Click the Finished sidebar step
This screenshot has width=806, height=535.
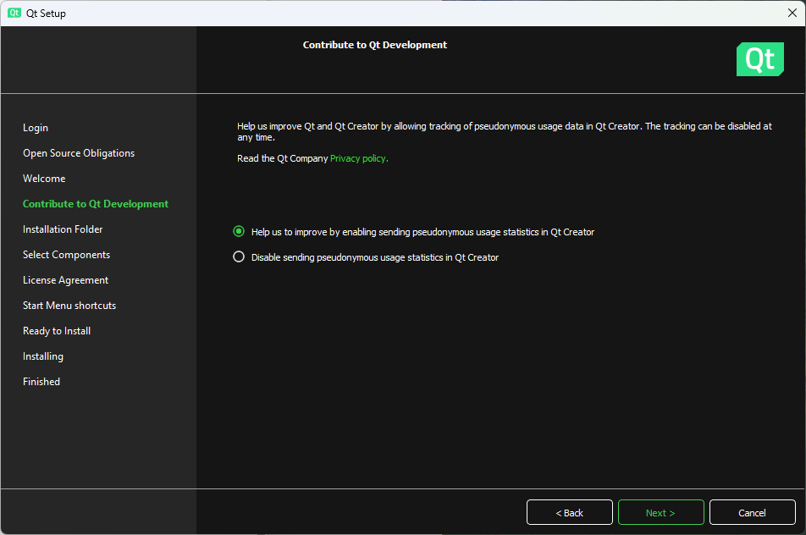click(41, 381)
